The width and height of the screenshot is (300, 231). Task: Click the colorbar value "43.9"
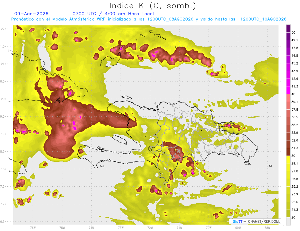point(295,71)
